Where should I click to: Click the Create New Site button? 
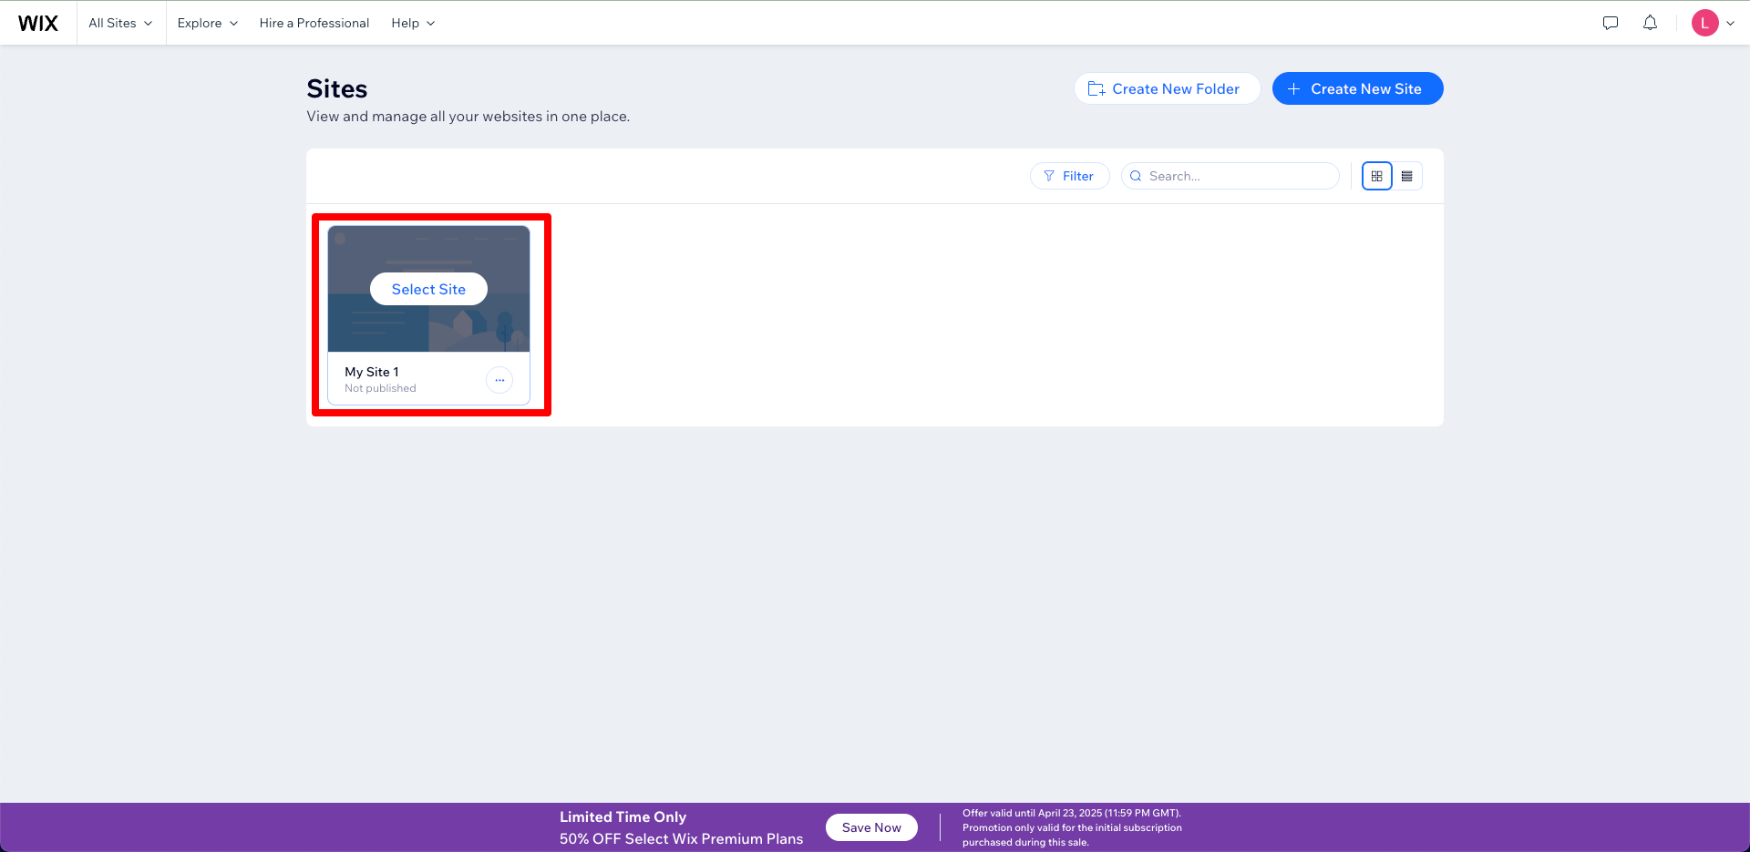(1357, 88)
